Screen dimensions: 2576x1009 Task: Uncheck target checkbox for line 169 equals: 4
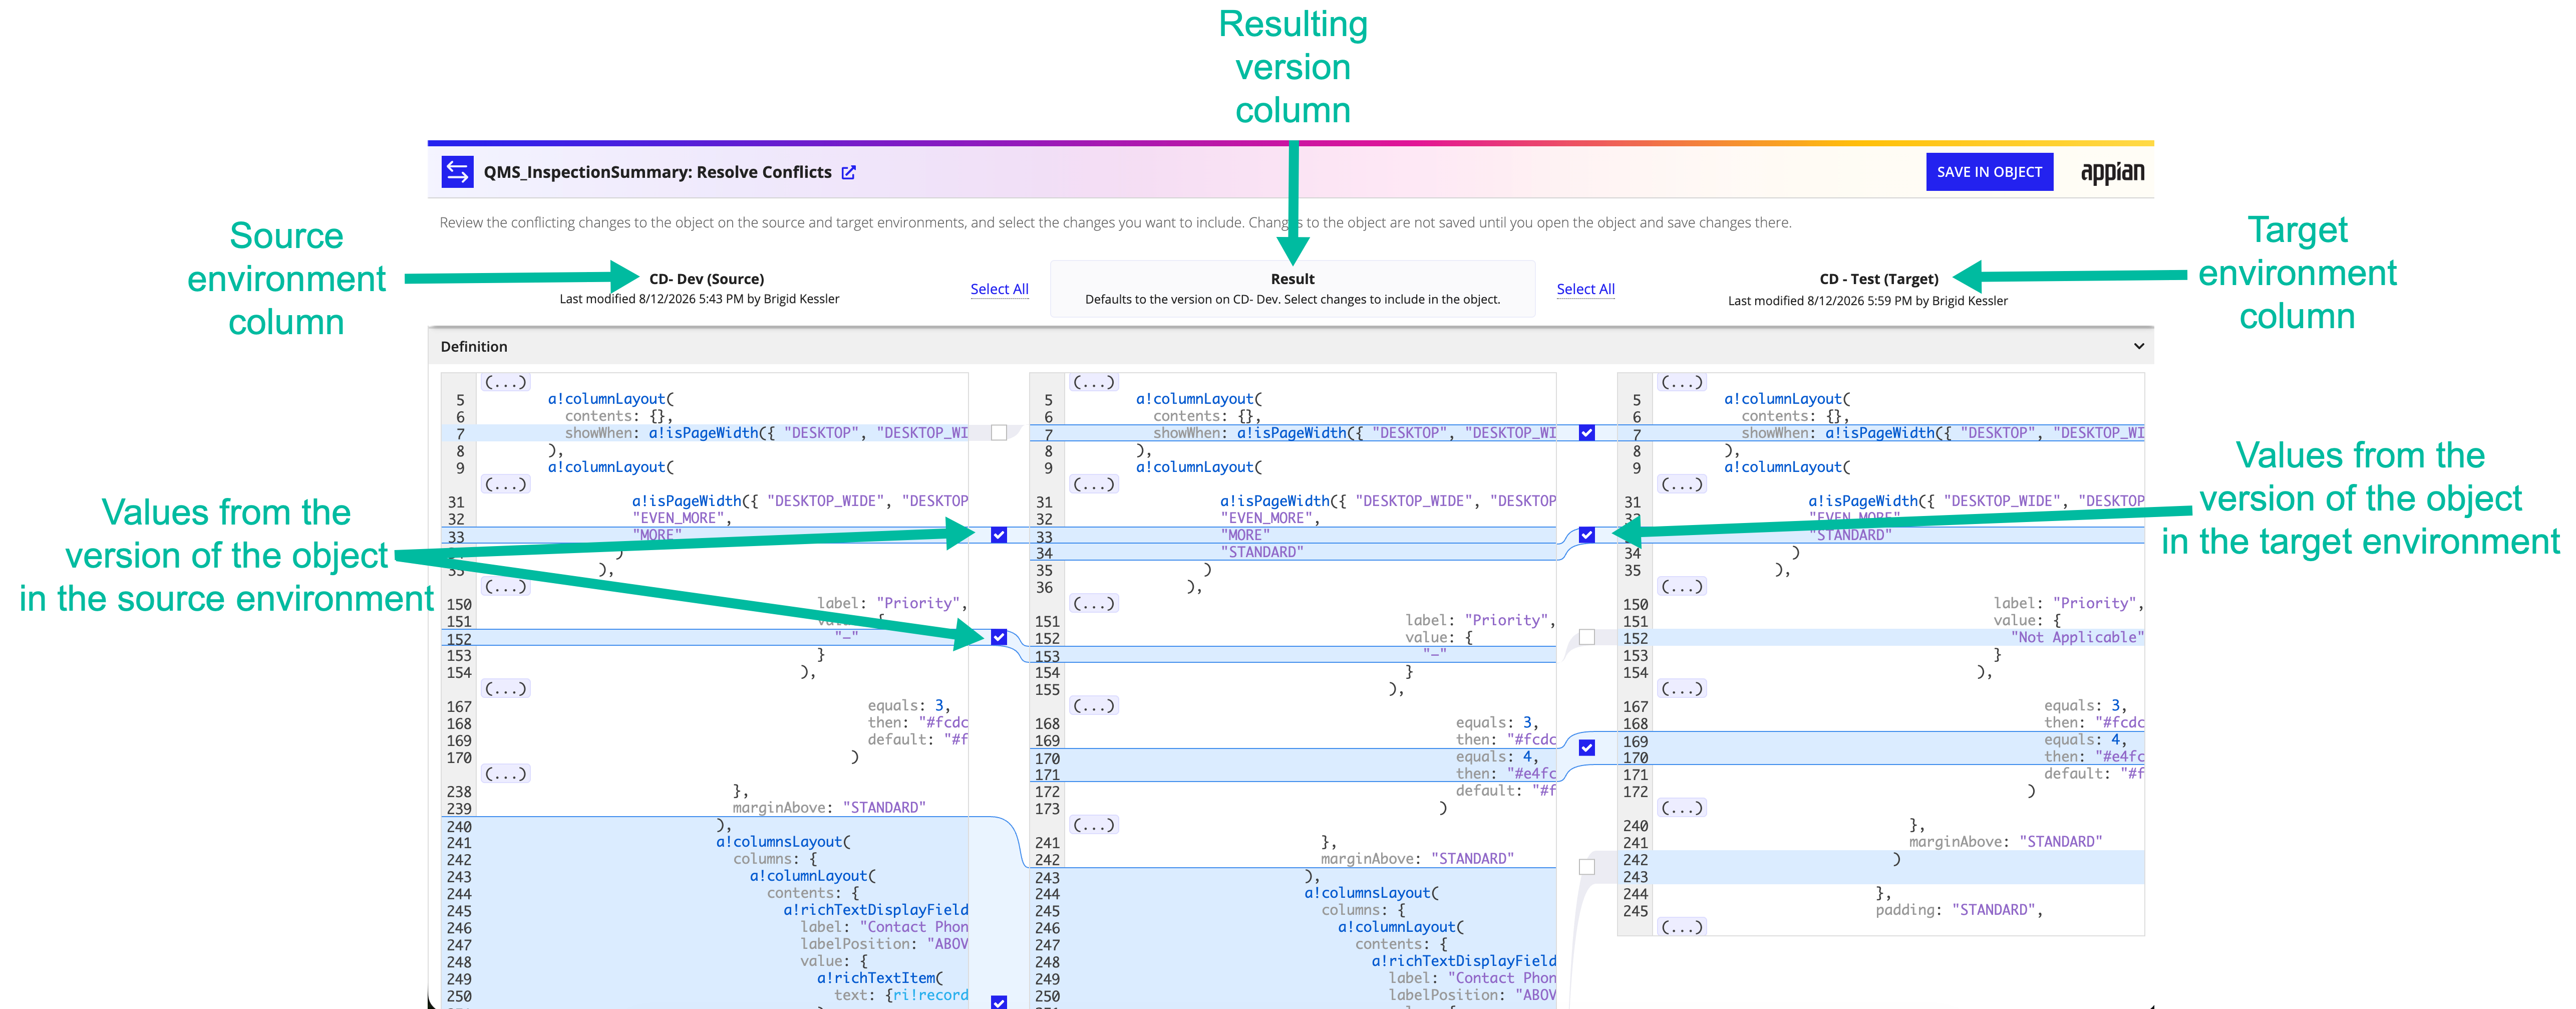[1587, 747]
